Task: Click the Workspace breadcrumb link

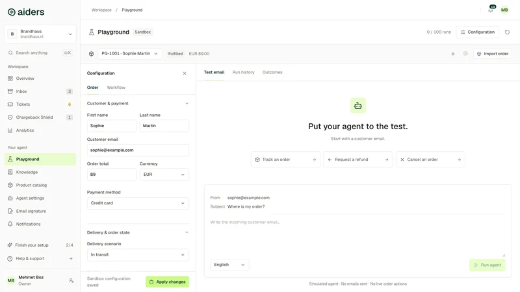Action: tap(101, 10)
